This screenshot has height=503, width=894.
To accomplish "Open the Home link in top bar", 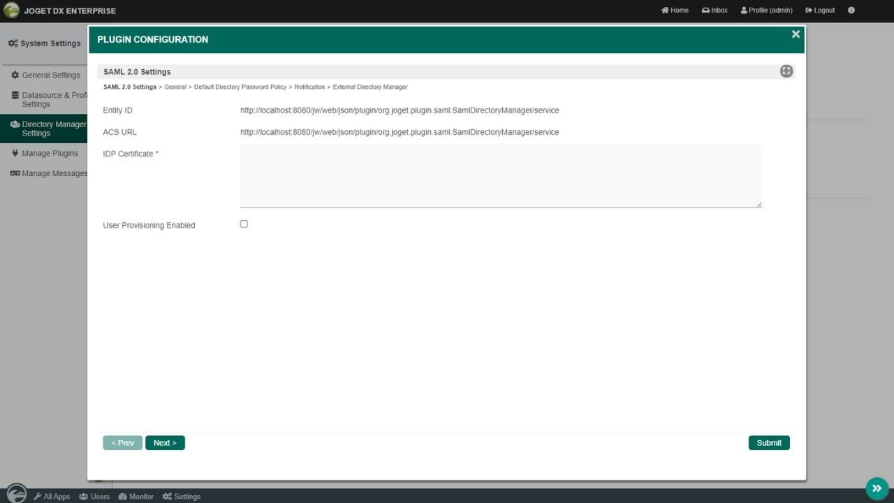I will coord(675,10).
